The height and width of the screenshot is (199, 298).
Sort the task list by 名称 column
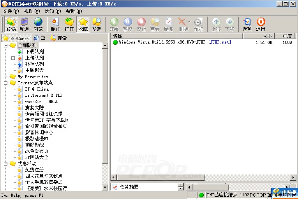pyautogui.click(x=177, y=36)
